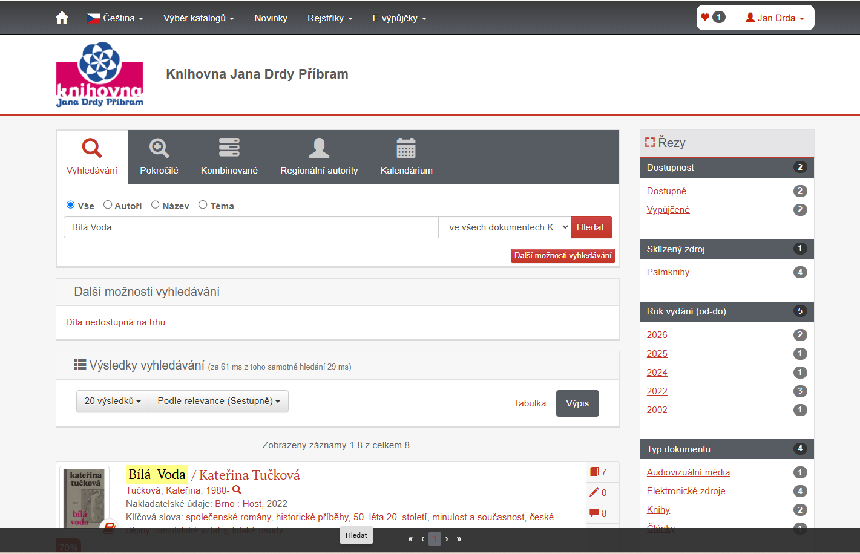Switch to Tabulka view
Screen dimensions: 860x554
[x=530, y=403]
